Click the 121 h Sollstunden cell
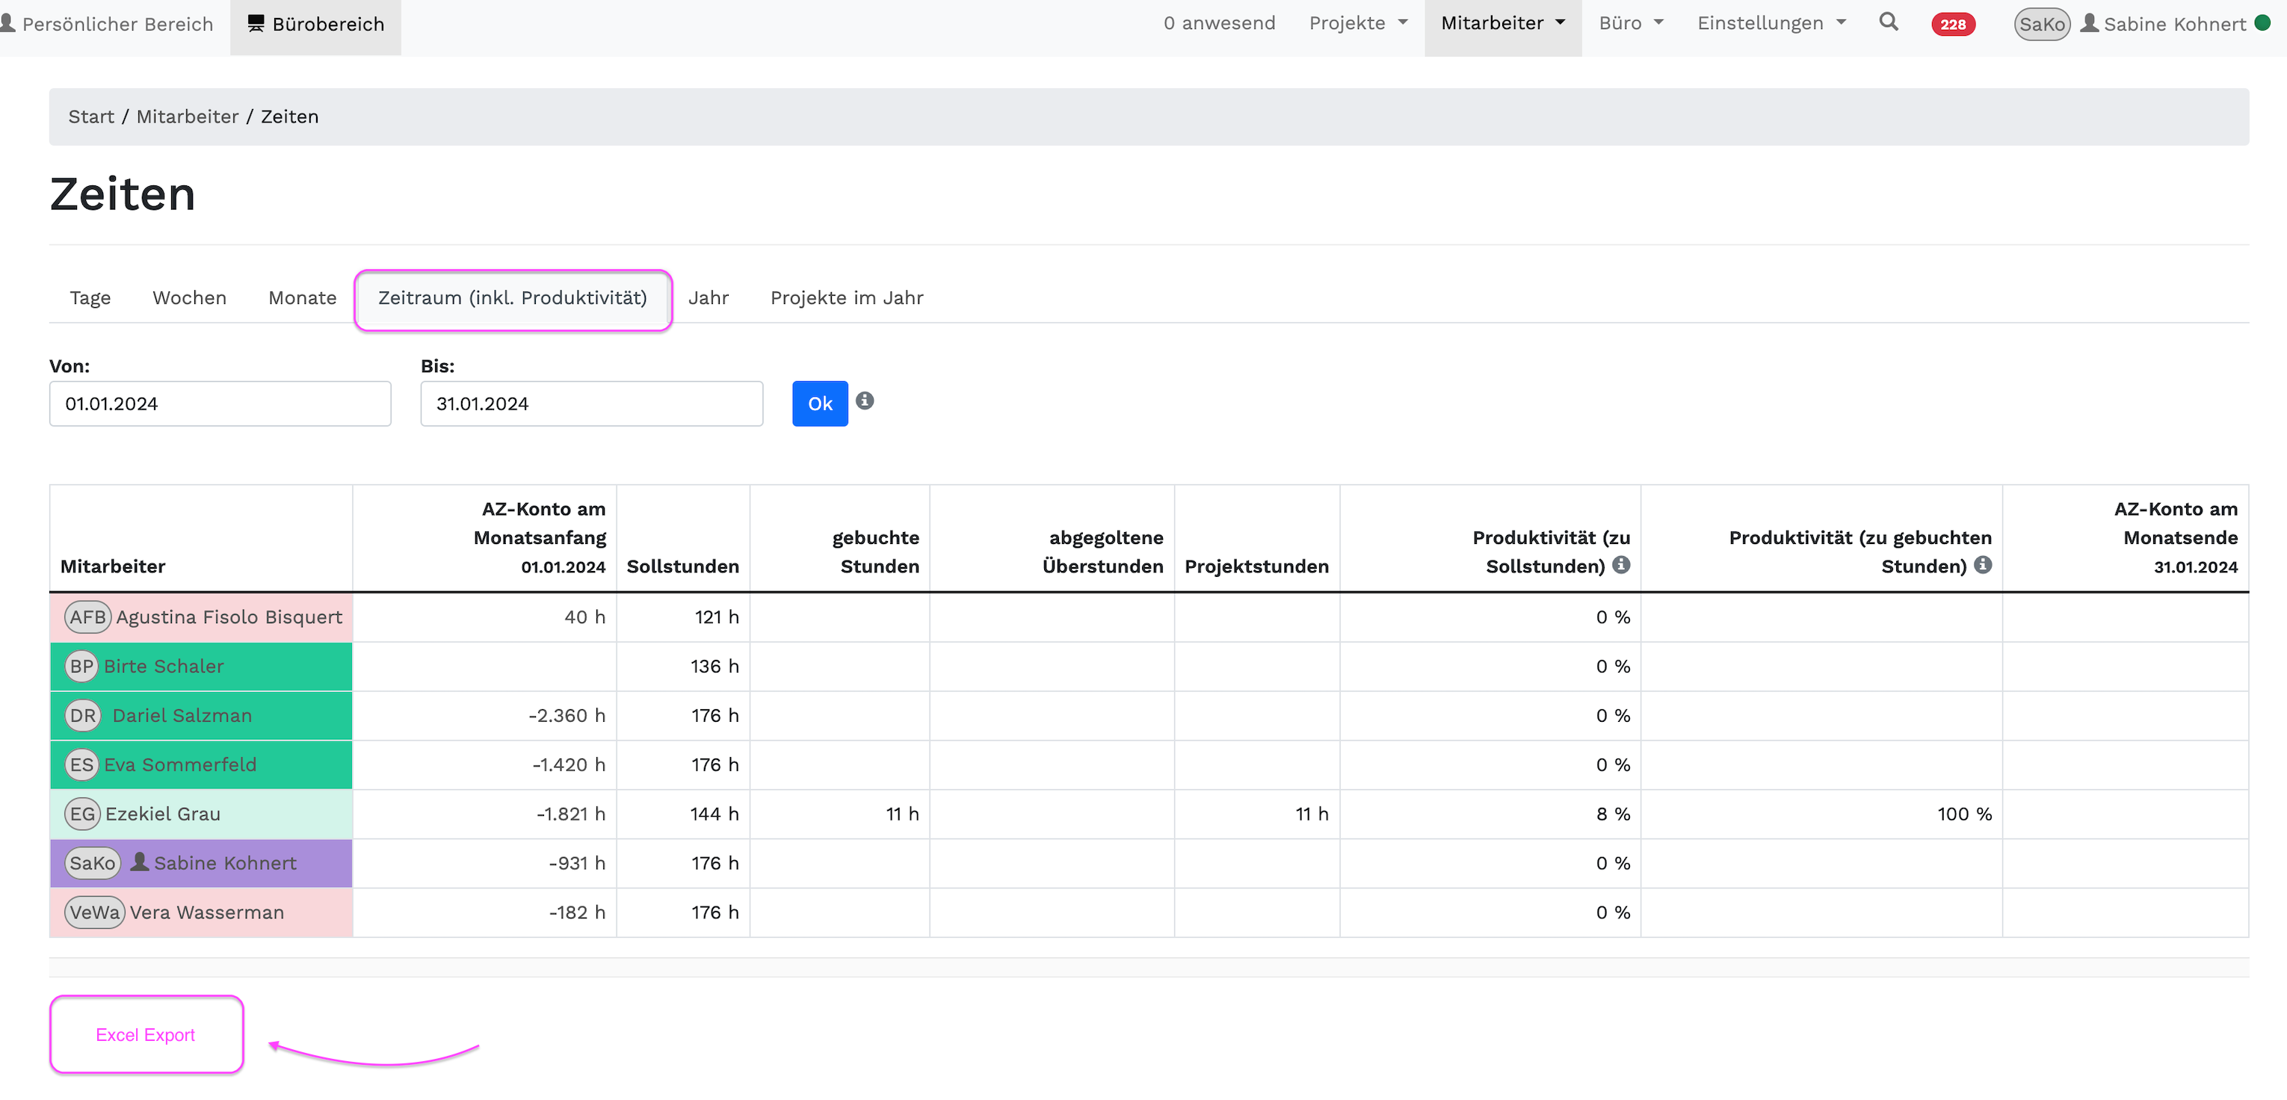The image size is (2287, 1100). click(682, 617)
